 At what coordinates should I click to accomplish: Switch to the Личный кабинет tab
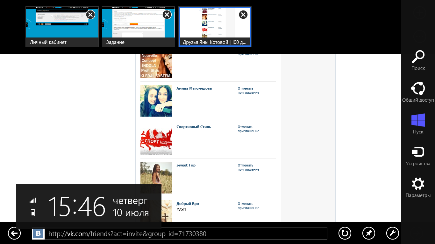(62, 27)
